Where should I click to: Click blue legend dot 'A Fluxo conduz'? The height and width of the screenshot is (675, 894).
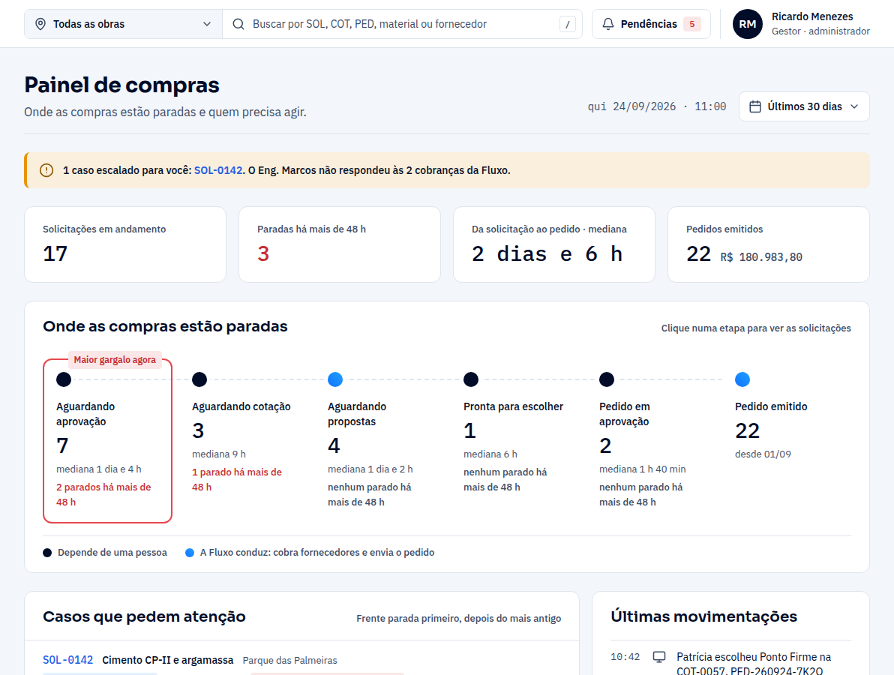click(x=190, y=553)
